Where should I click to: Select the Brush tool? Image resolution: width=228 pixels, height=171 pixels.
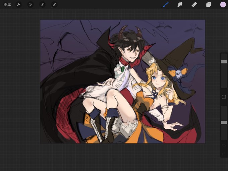[x=166, y=5]
